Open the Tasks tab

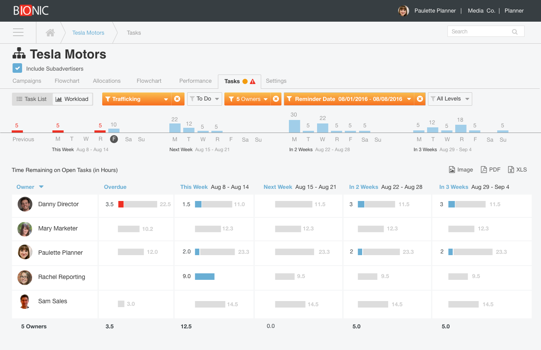point(239,81)
